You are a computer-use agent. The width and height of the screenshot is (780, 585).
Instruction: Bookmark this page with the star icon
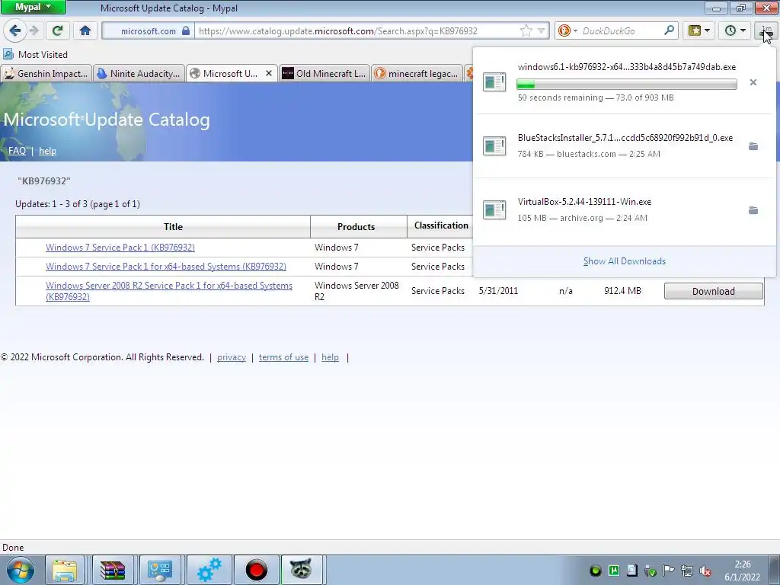pyautogui.click(x=526, y=30)
